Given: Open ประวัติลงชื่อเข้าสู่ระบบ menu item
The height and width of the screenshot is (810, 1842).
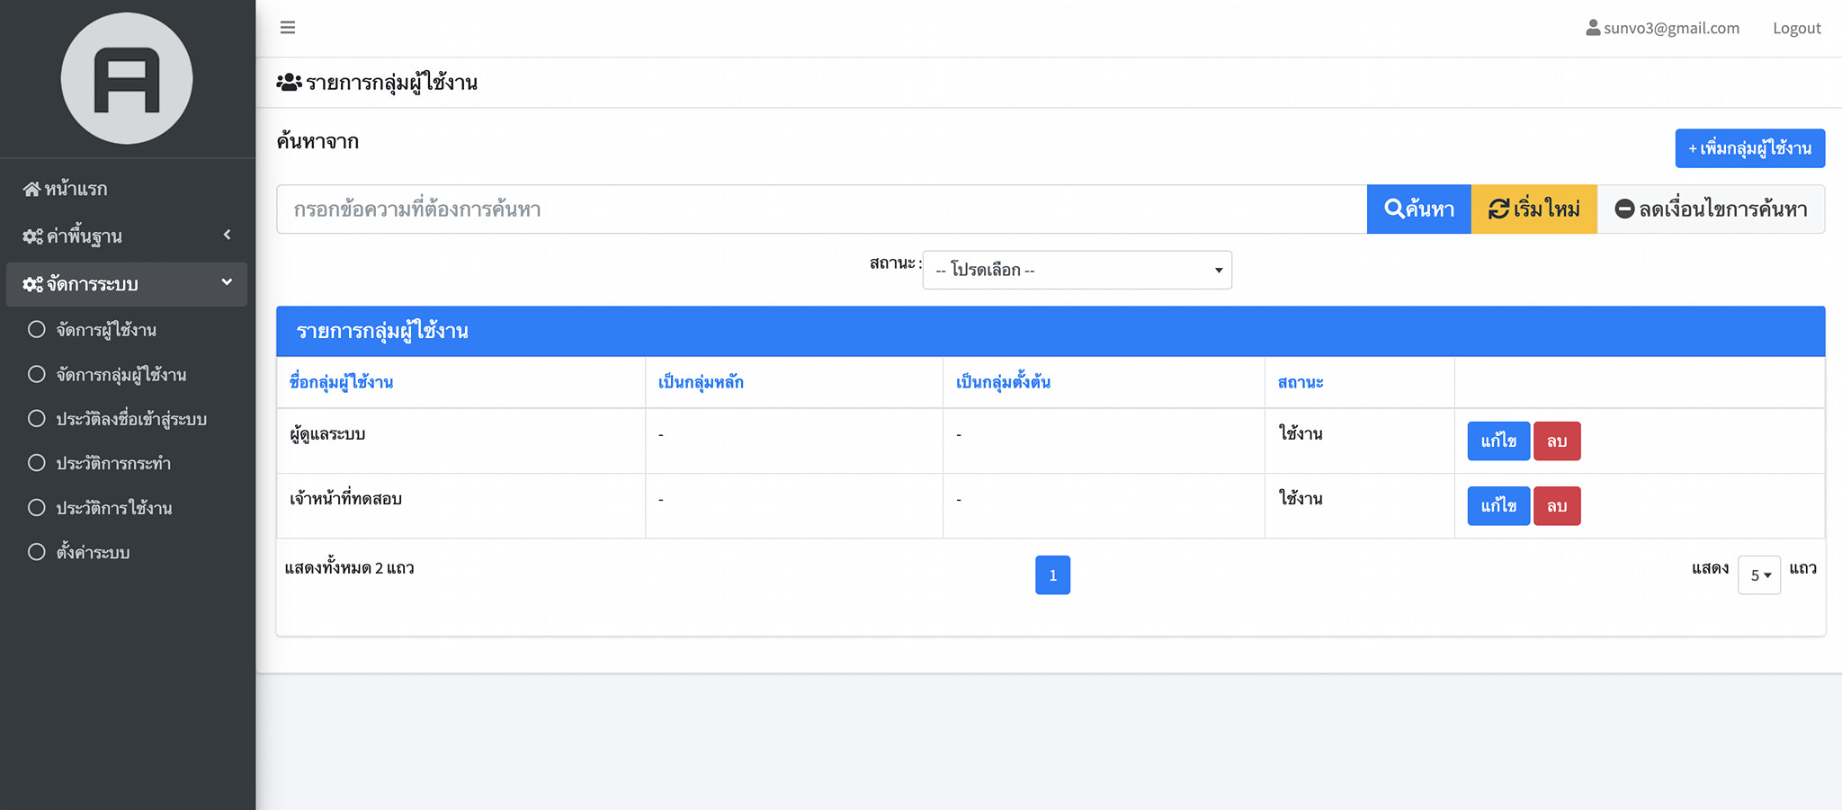Looking at the screenshot, I should click(131, 419).
